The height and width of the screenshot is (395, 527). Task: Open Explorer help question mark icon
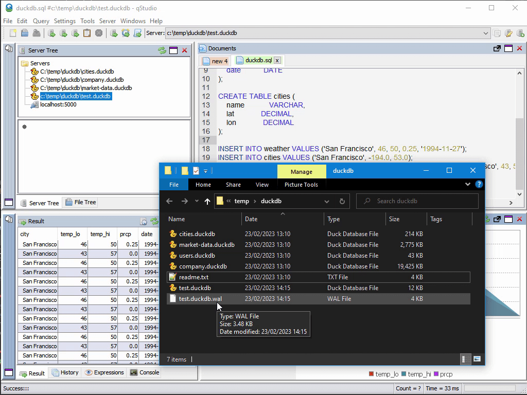point(479,184)
